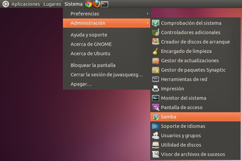Click the Comprobación del sistema icon
The height and width of the screenshot is (161, 242).
point(156,23)
